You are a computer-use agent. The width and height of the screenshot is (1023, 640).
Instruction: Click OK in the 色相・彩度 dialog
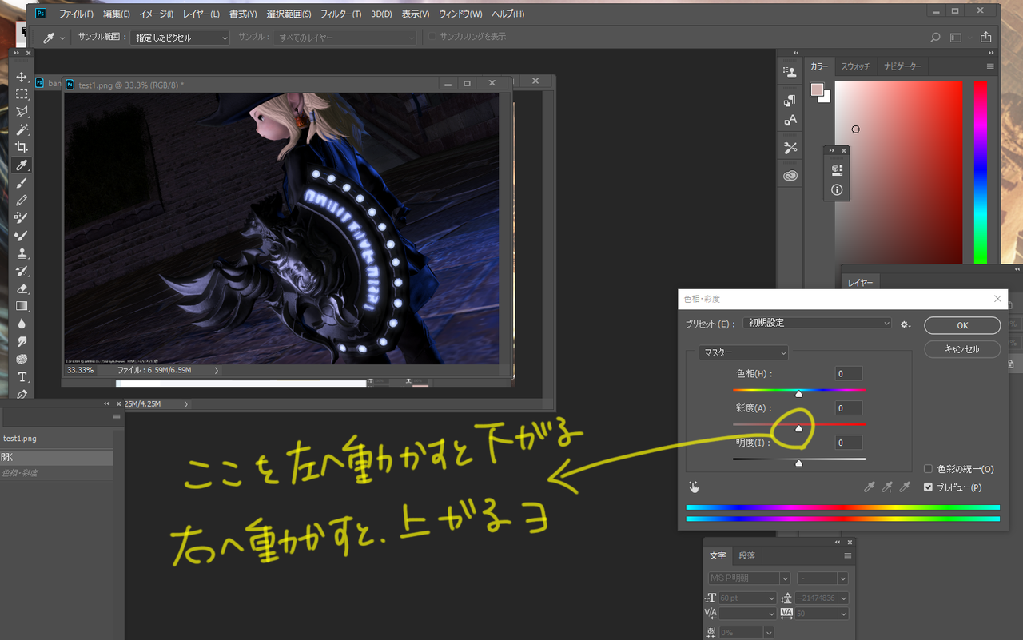pyautogui.click(x=962, y=325)
